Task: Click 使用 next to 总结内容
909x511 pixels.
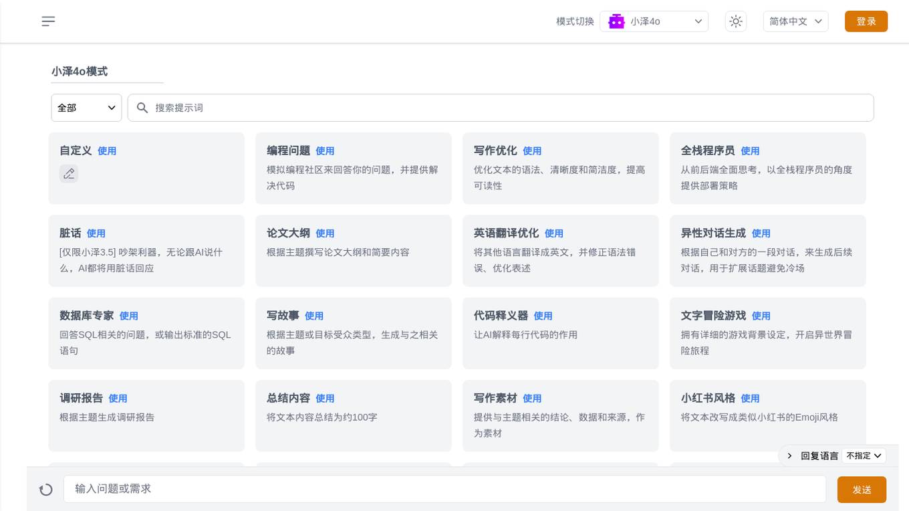Action: pyautogui.click(x=325, y=398)
